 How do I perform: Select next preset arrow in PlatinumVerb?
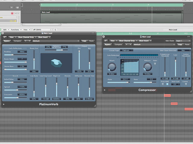pos(29,41)
